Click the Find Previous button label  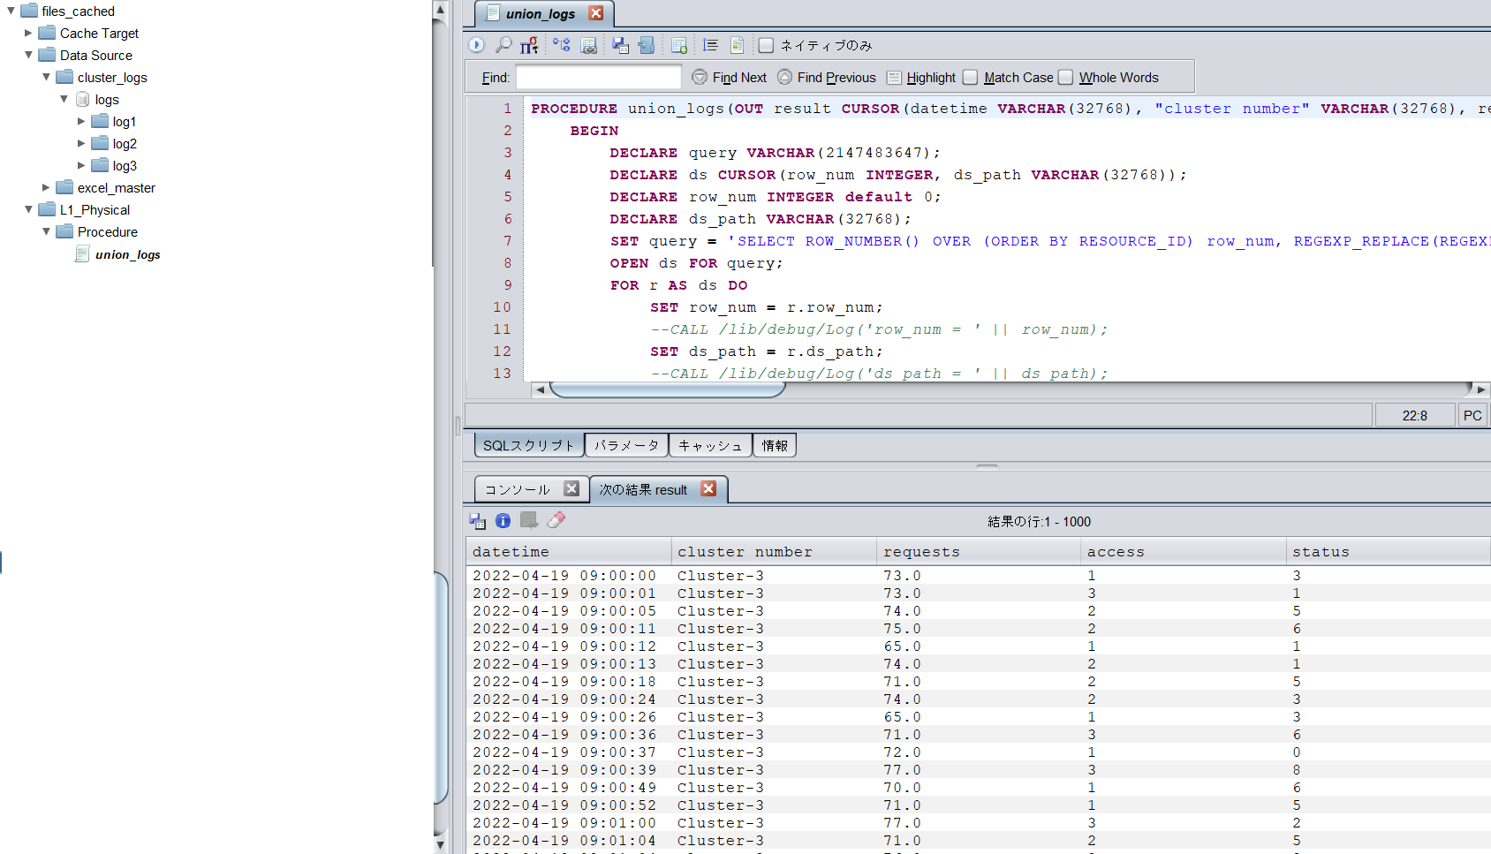point(836,78)
